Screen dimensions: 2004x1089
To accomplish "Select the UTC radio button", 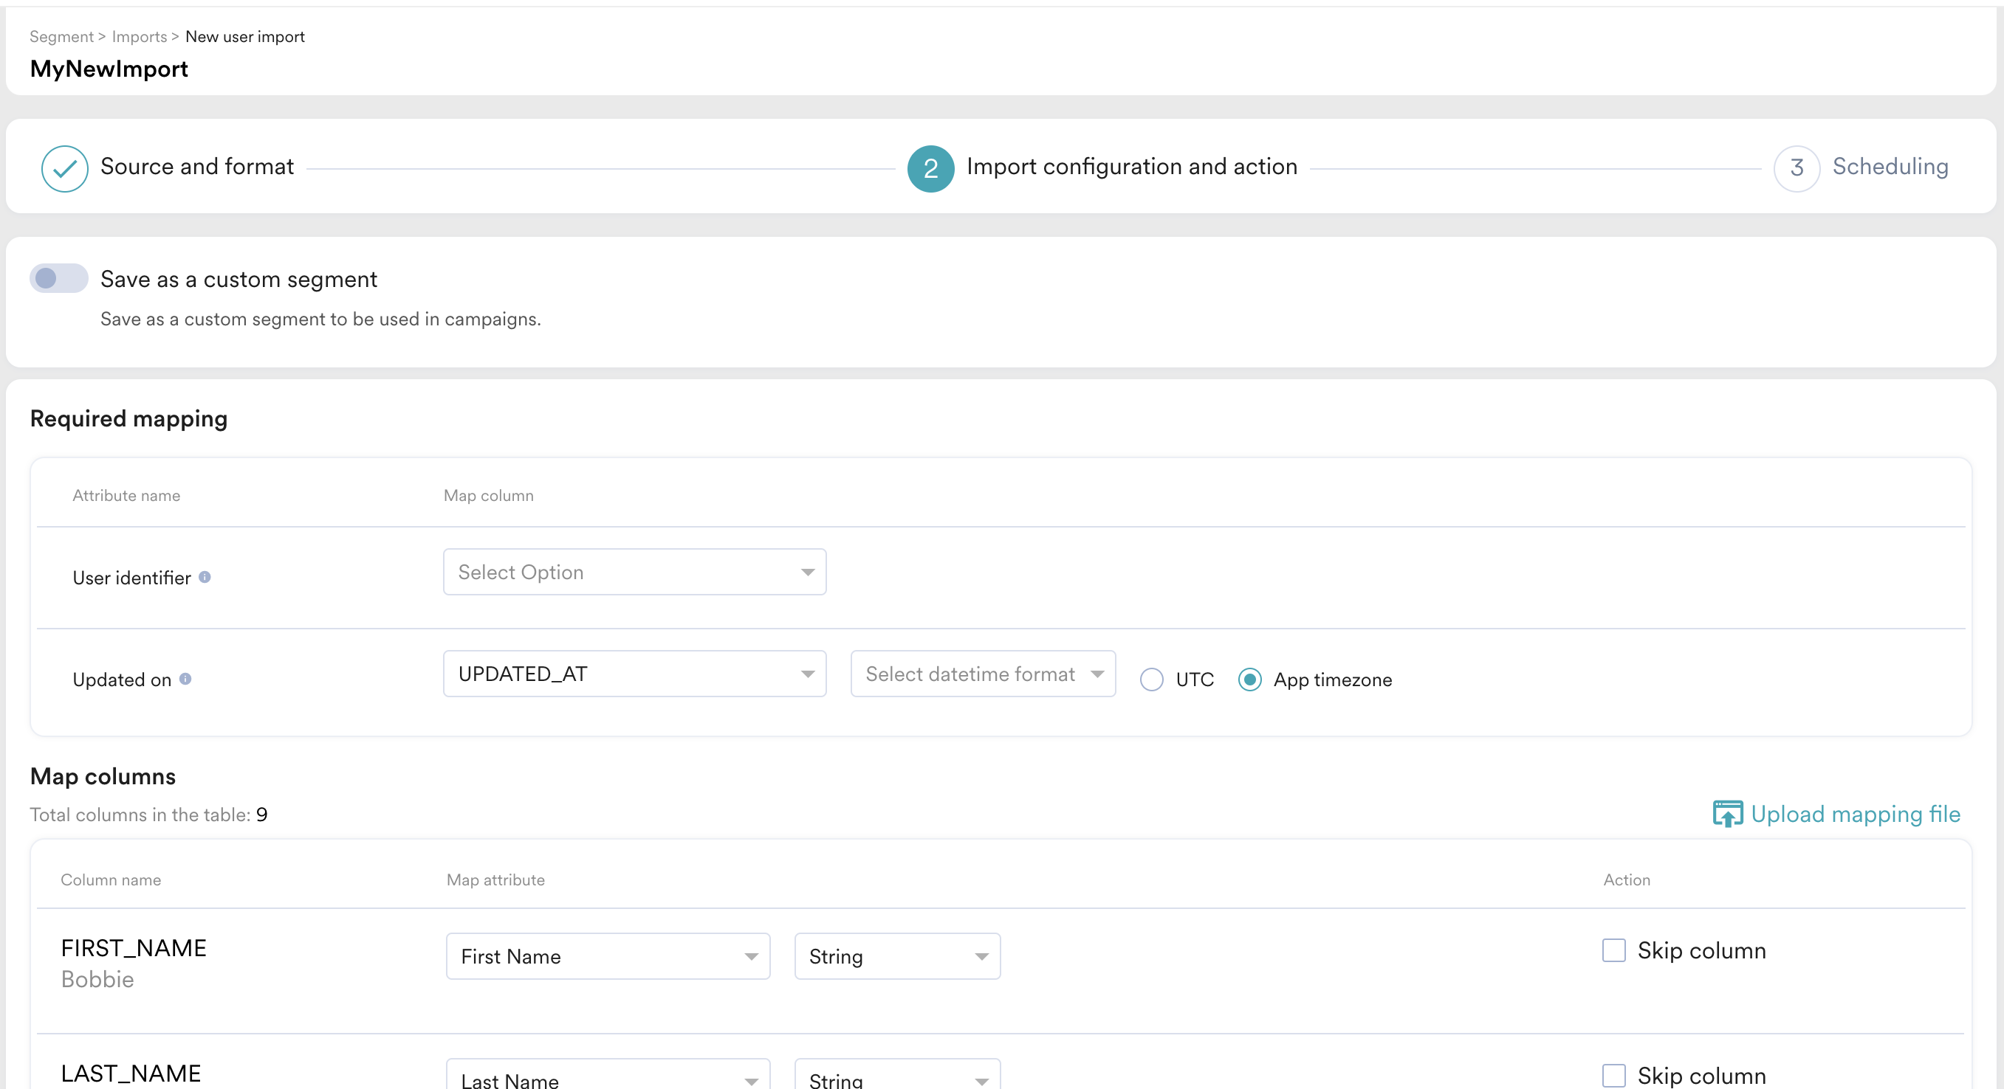I will (1151, 680).
